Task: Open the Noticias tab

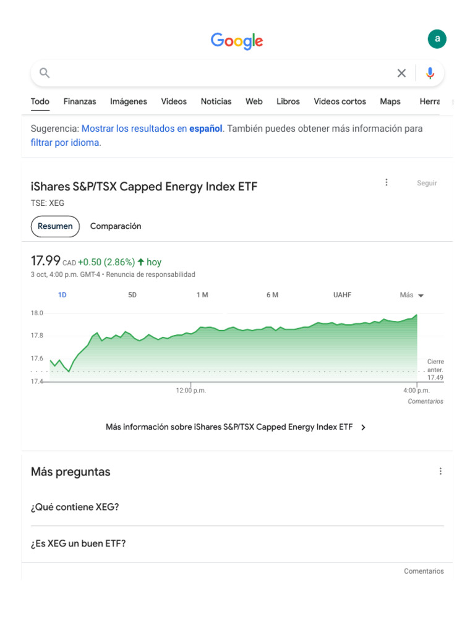Action: (x=216, y=101)
